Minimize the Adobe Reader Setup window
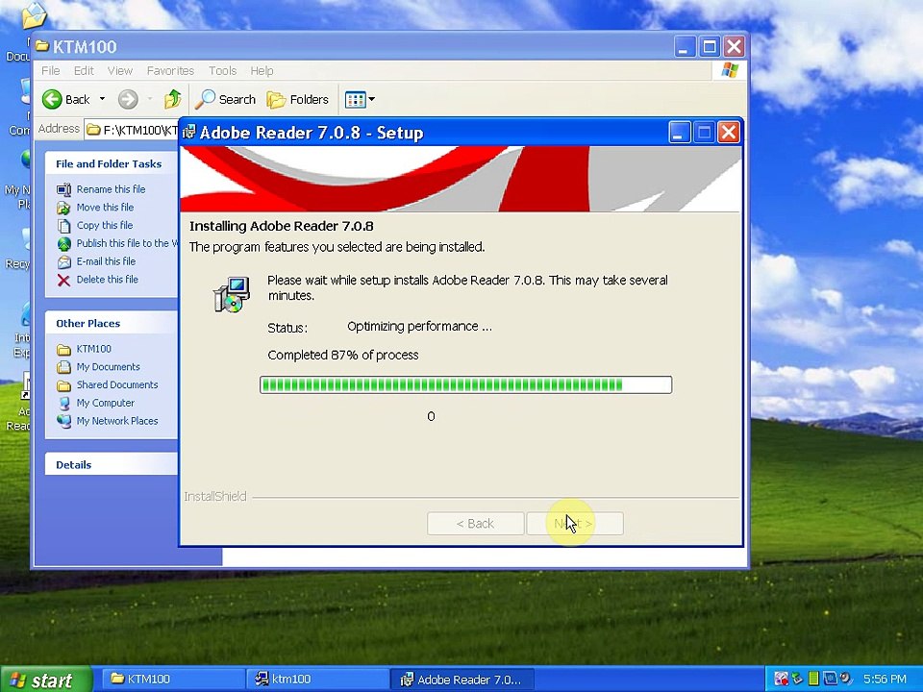 (x=679, y=133)
